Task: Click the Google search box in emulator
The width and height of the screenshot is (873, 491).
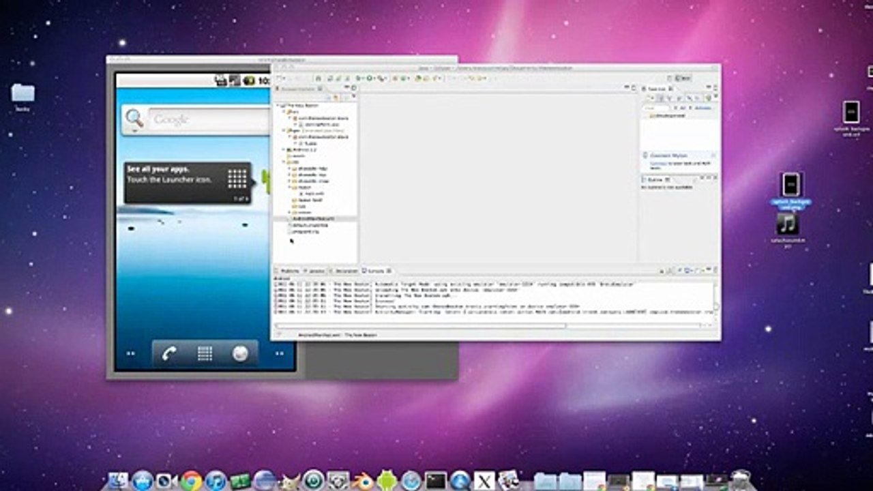Action: 209,119
